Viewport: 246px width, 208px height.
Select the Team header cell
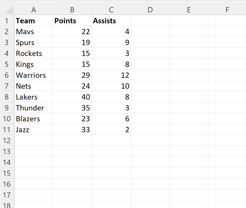click(34, 21)
